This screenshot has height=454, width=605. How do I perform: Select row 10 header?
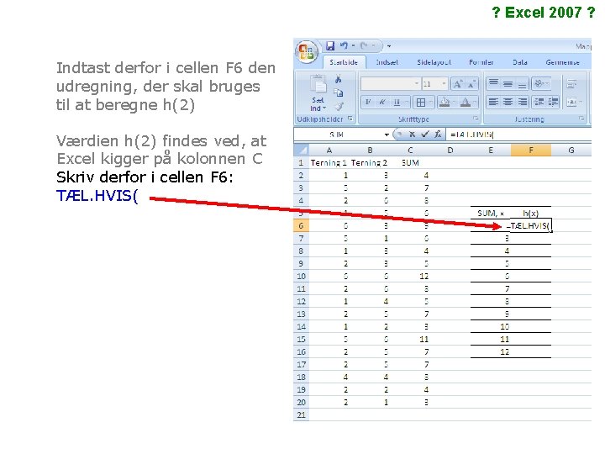coord(302,276)
